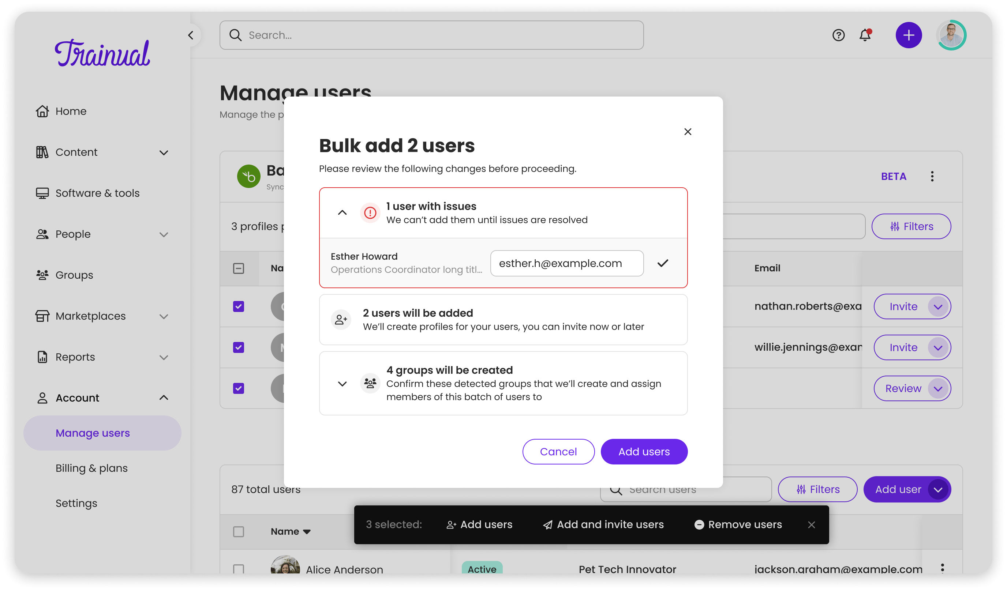
Task: Select Manage users in the sidebar
Action: pyautogui.click(x=102, y=433)
